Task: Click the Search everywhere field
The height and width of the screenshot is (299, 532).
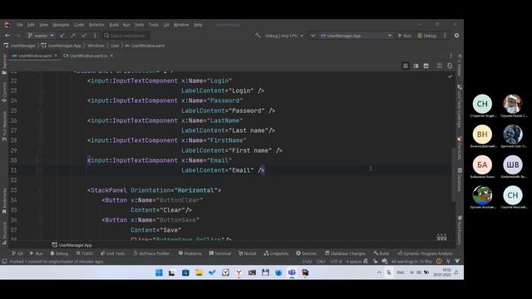Action: (126, 36)
